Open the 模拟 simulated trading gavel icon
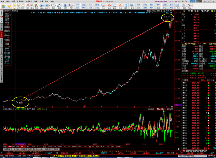Image resolution: width=216 pixels, height=158 pixels. click(36, 6)
